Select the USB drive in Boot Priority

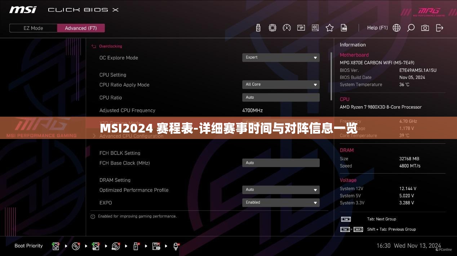pos(136,246)
